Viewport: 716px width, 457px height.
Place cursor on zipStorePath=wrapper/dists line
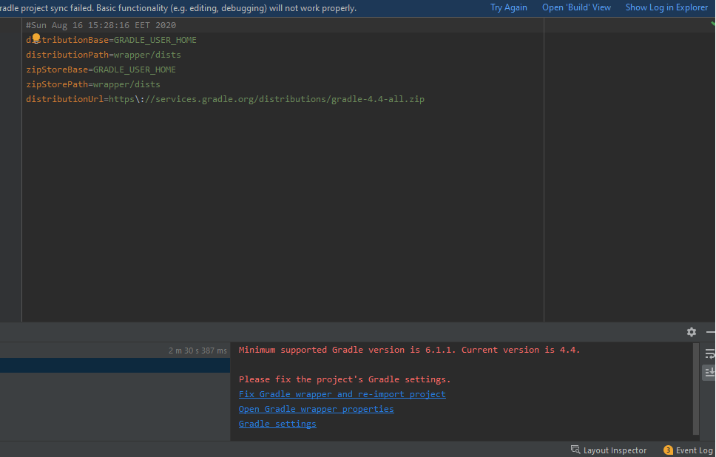(x=93, y=84)
